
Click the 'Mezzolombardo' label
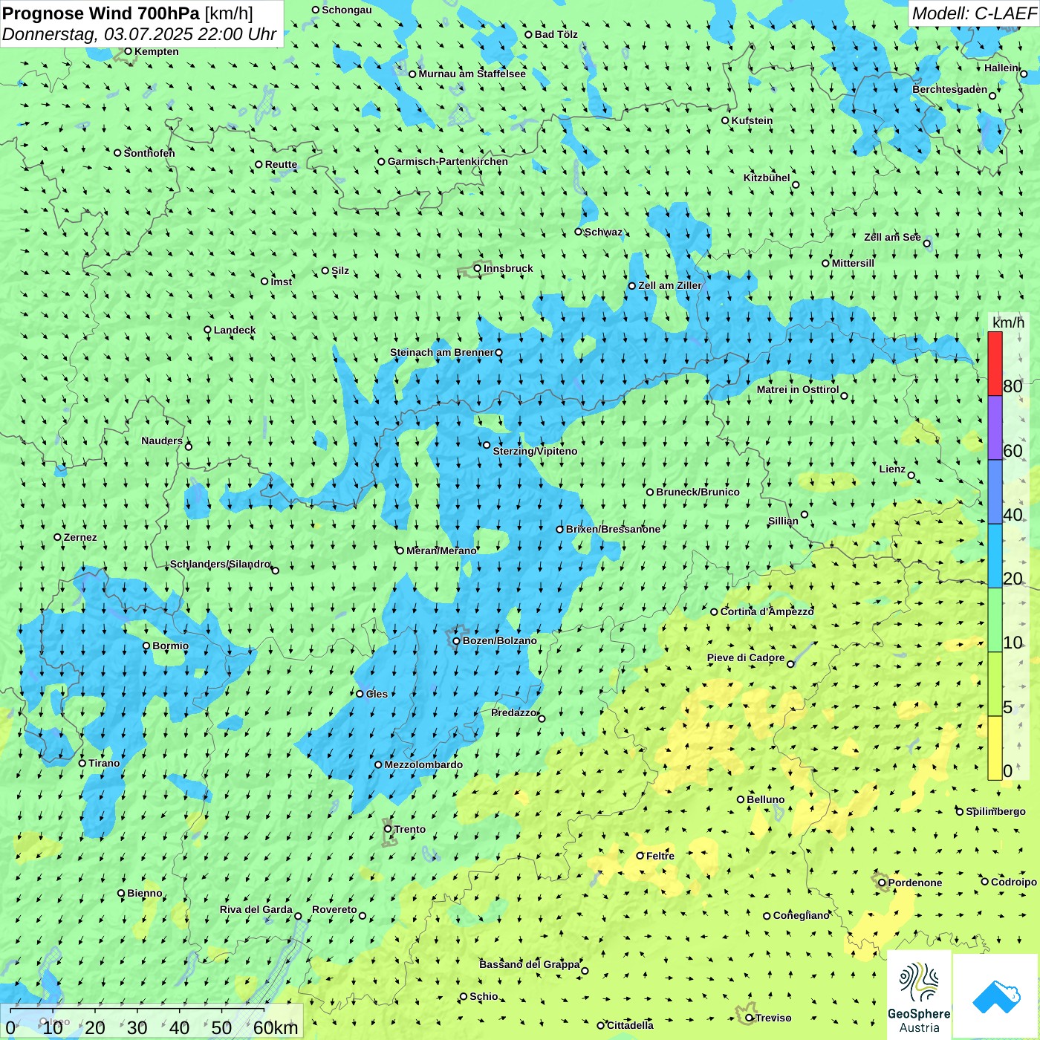[x=423, y=764]
